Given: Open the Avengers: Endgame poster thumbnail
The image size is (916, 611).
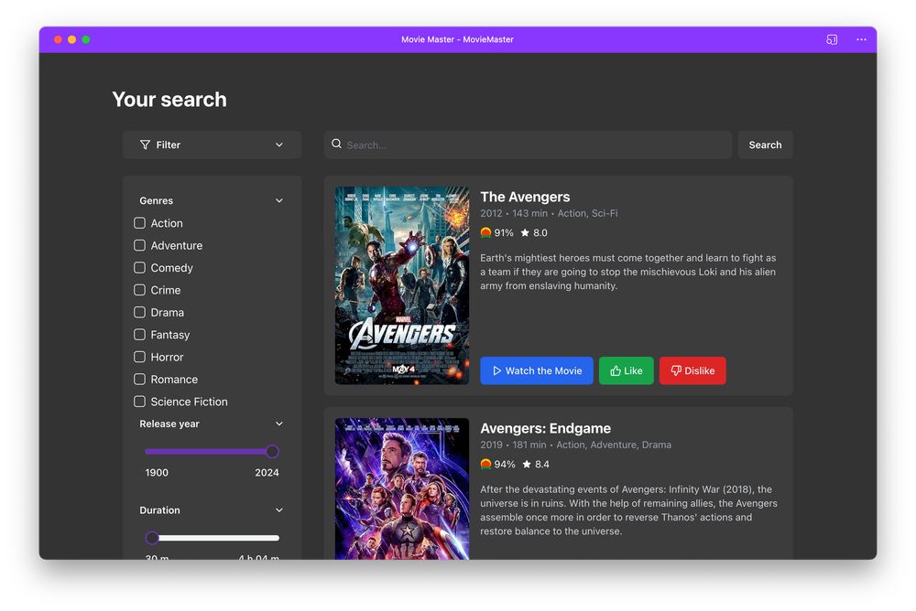Looking at the screenshot, I should (x=402, y=488).
